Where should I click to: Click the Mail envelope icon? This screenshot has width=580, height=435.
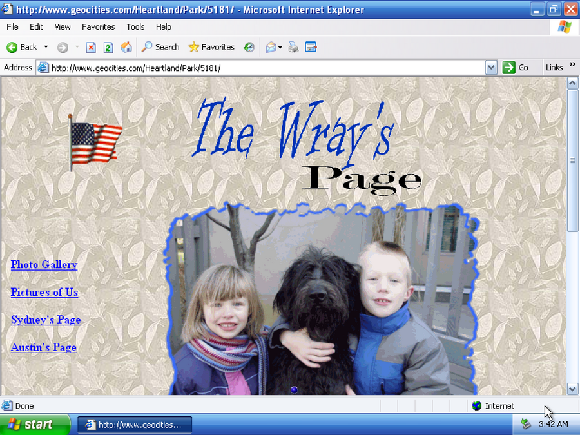pyautogui.click(x=271, y=47)
